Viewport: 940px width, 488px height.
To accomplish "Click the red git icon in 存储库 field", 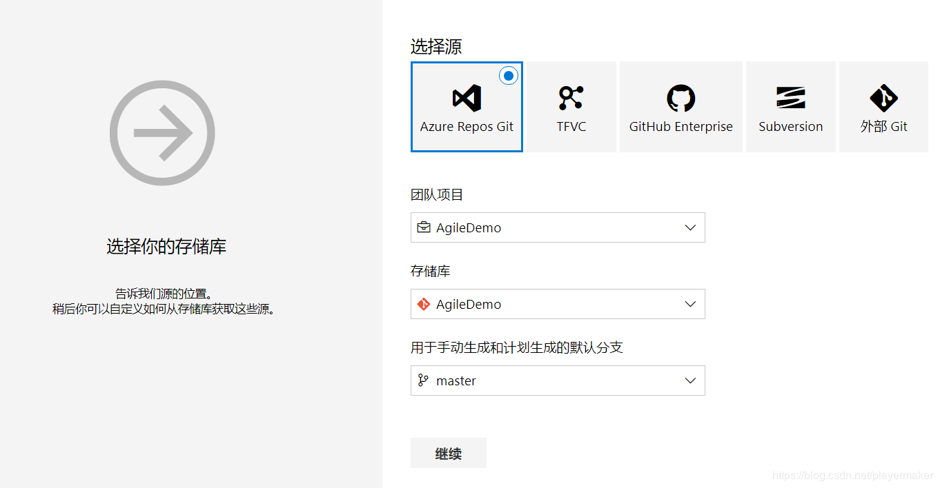I will tap(423, 304).
